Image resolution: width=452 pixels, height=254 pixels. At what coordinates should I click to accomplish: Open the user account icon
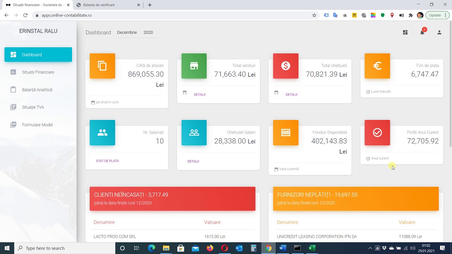[x=439, y=32]
